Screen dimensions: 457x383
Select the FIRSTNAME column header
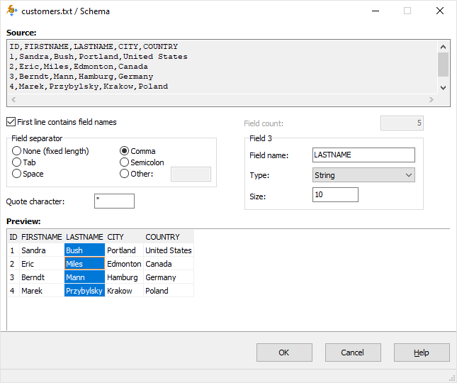point(42,237)
